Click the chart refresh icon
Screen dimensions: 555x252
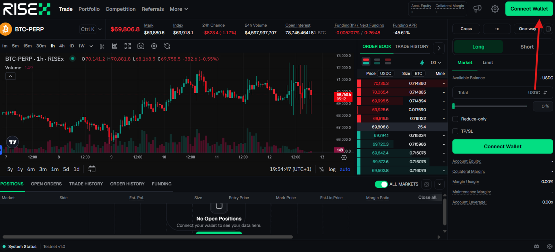click(x=167, y=46)
